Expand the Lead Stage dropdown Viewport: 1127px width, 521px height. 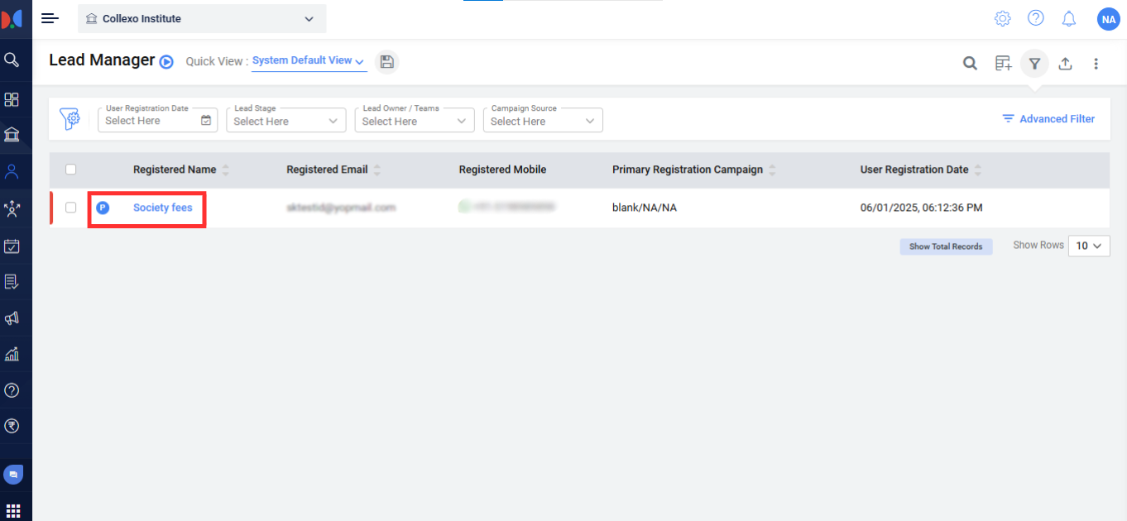(285, 121)
